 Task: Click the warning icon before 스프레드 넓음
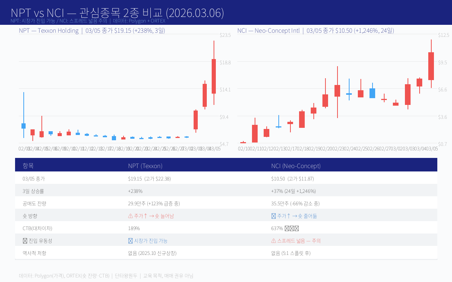coord(273,241)
